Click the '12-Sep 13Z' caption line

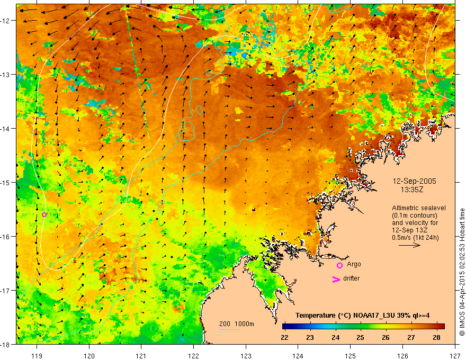pyautogui.click(x=410, y=230)
